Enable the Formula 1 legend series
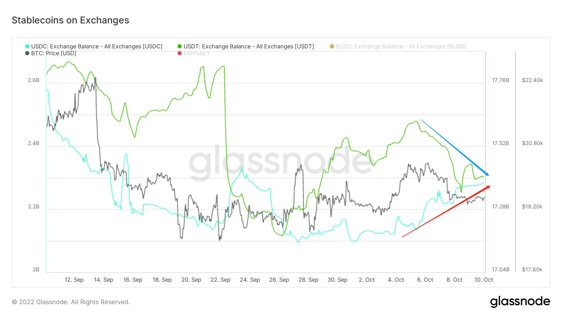This screenshot has width=562, height=316. 196,53
